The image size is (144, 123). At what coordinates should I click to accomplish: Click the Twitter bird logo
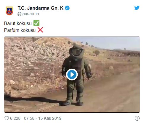click(x=137, y=8)
